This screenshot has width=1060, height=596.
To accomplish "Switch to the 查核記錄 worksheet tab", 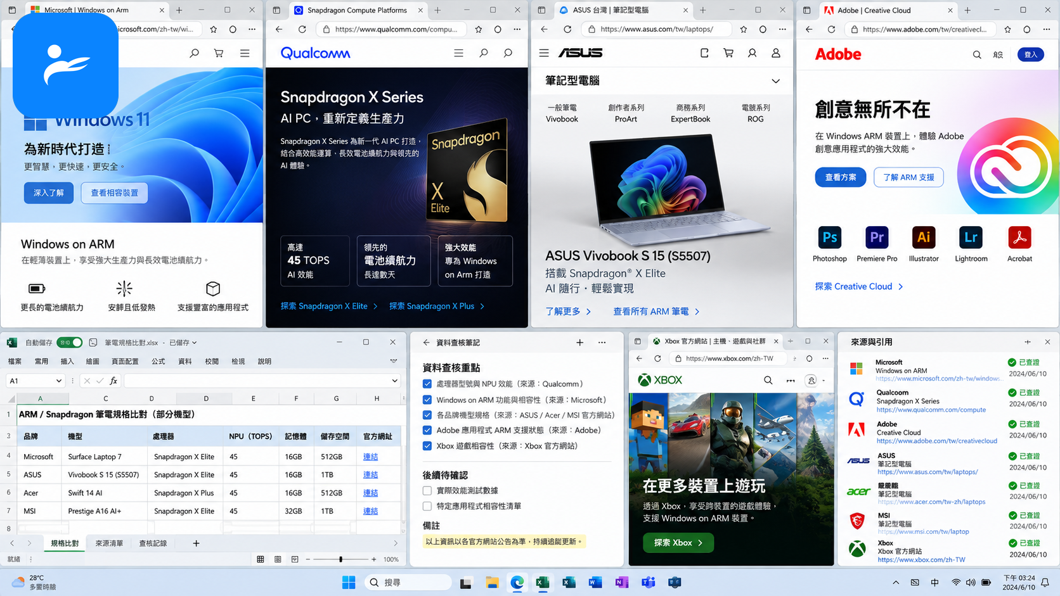I will point(153,543).
